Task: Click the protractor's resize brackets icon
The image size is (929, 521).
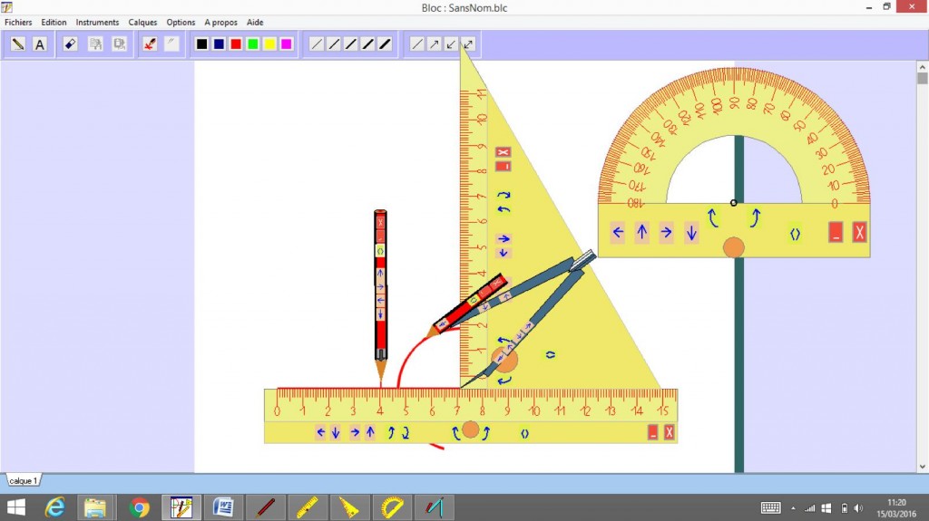Action: tap(795, 234)
